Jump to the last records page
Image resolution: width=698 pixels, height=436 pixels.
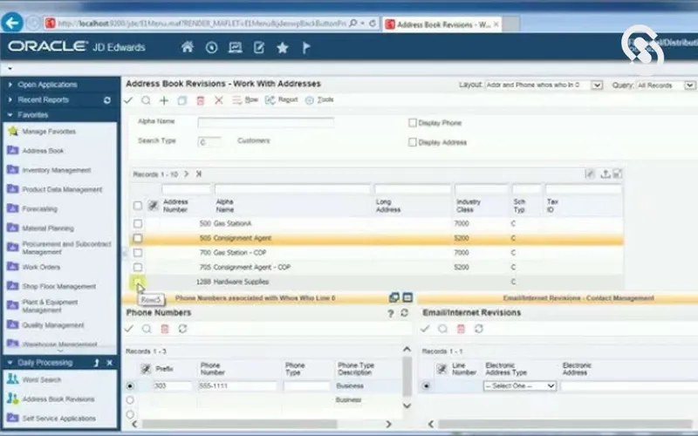point(199,174)
